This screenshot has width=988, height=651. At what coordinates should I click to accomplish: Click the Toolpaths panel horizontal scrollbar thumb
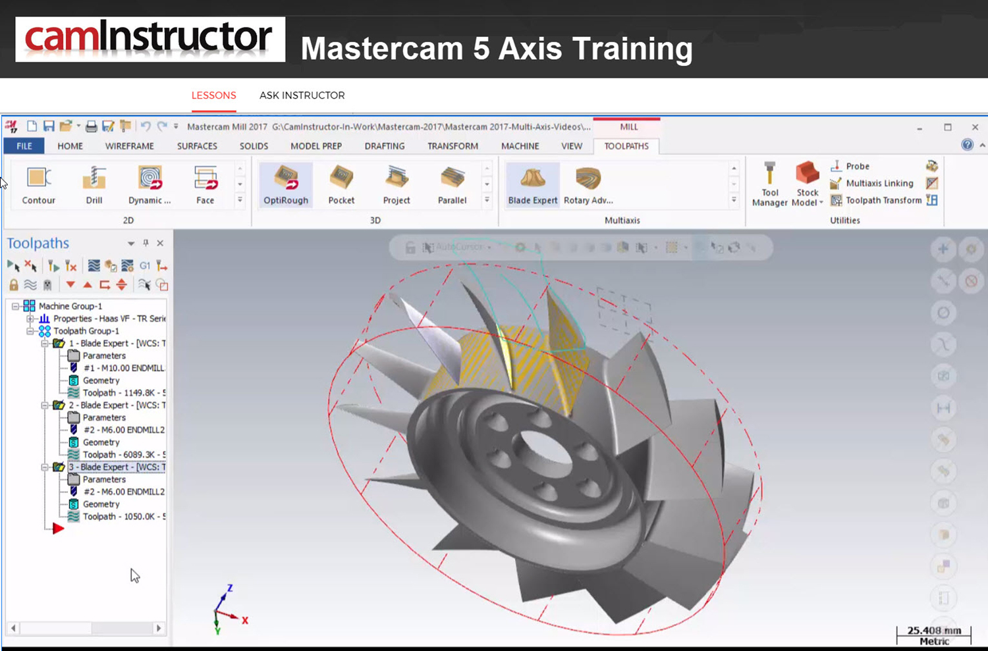click(55, 628)
